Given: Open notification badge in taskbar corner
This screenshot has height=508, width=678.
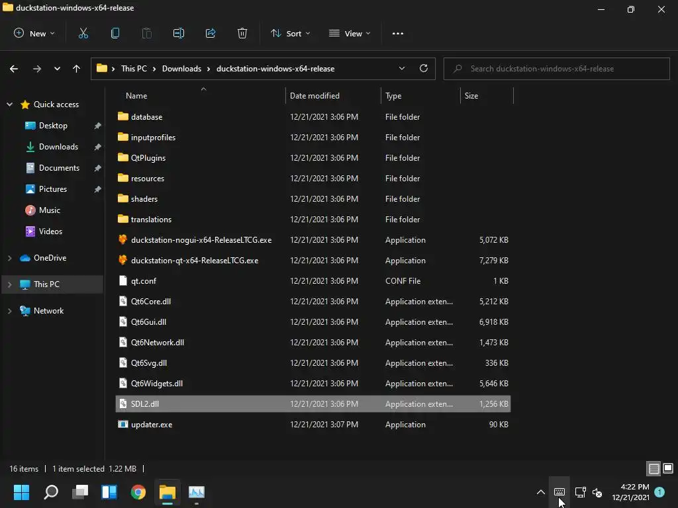Looking at the screenshot, I should pyautogui.click(x=659, y=491).
